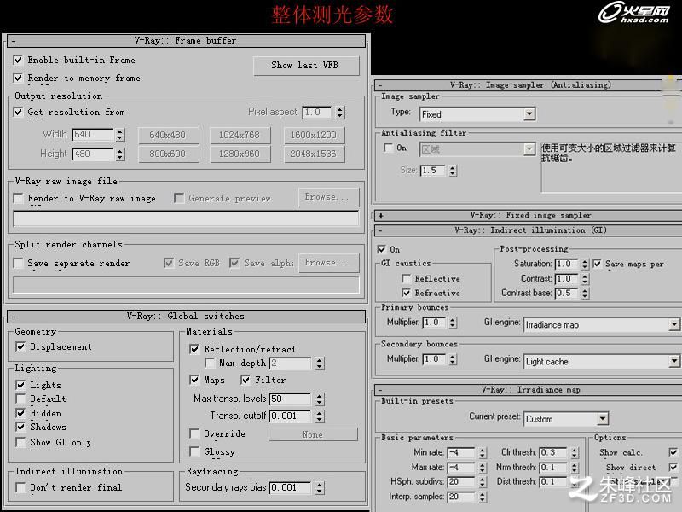Viewport: 682px width, 512px height.
Task: Click the Width input field
Action: (93, 135)
